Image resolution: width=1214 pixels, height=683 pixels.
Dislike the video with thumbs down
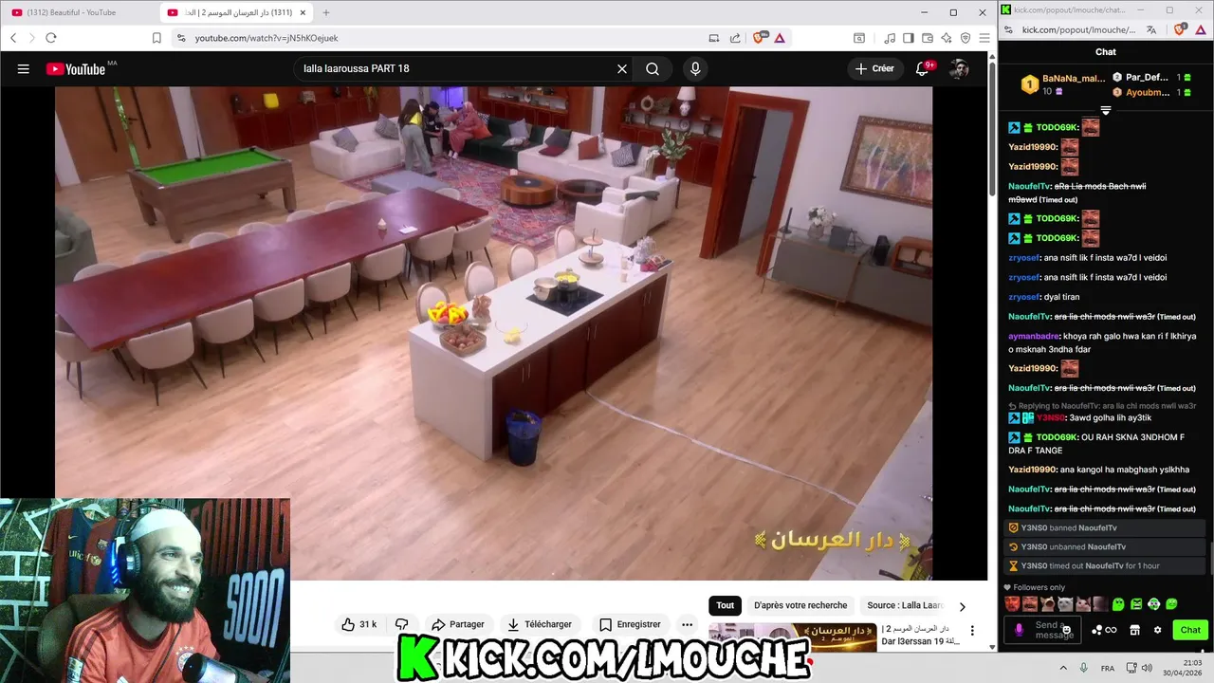tap(402, 624)
